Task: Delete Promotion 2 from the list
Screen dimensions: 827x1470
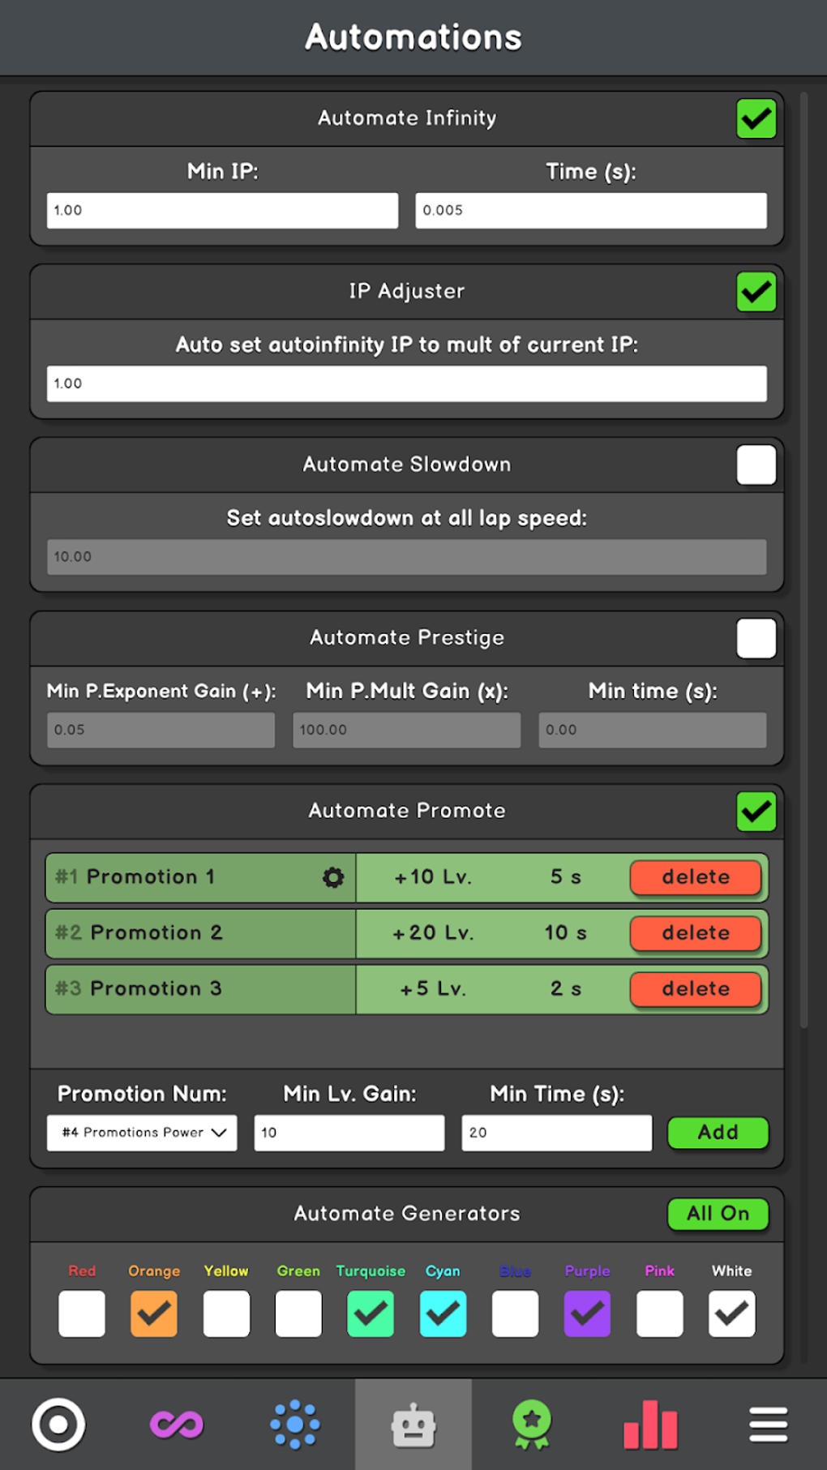Action: tap(695, 933)
